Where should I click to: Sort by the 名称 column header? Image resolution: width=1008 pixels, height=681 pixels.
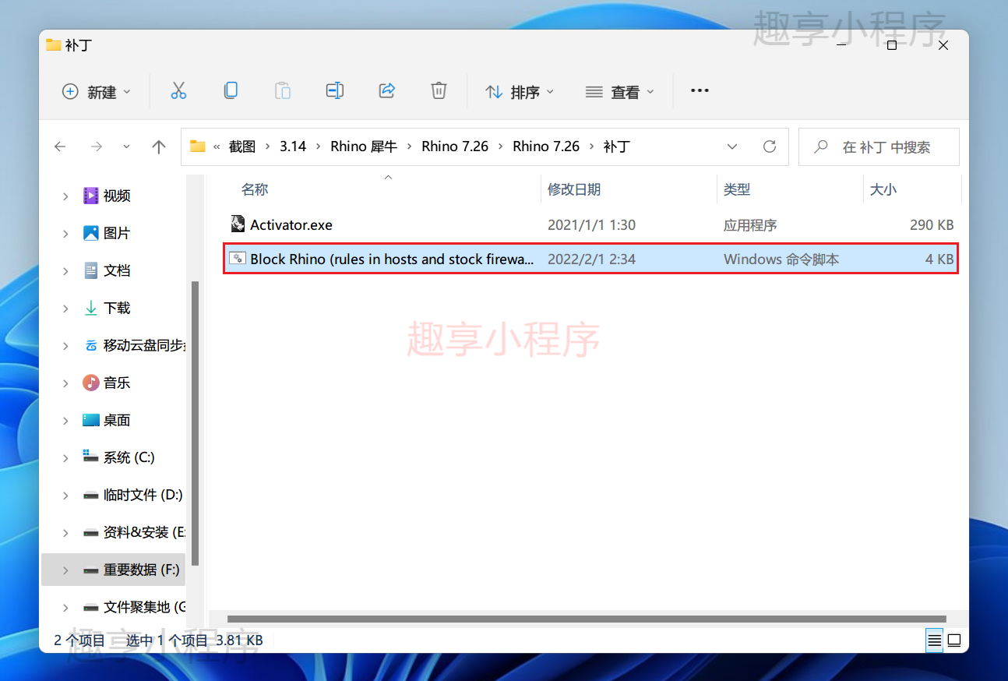pos(255,189)
